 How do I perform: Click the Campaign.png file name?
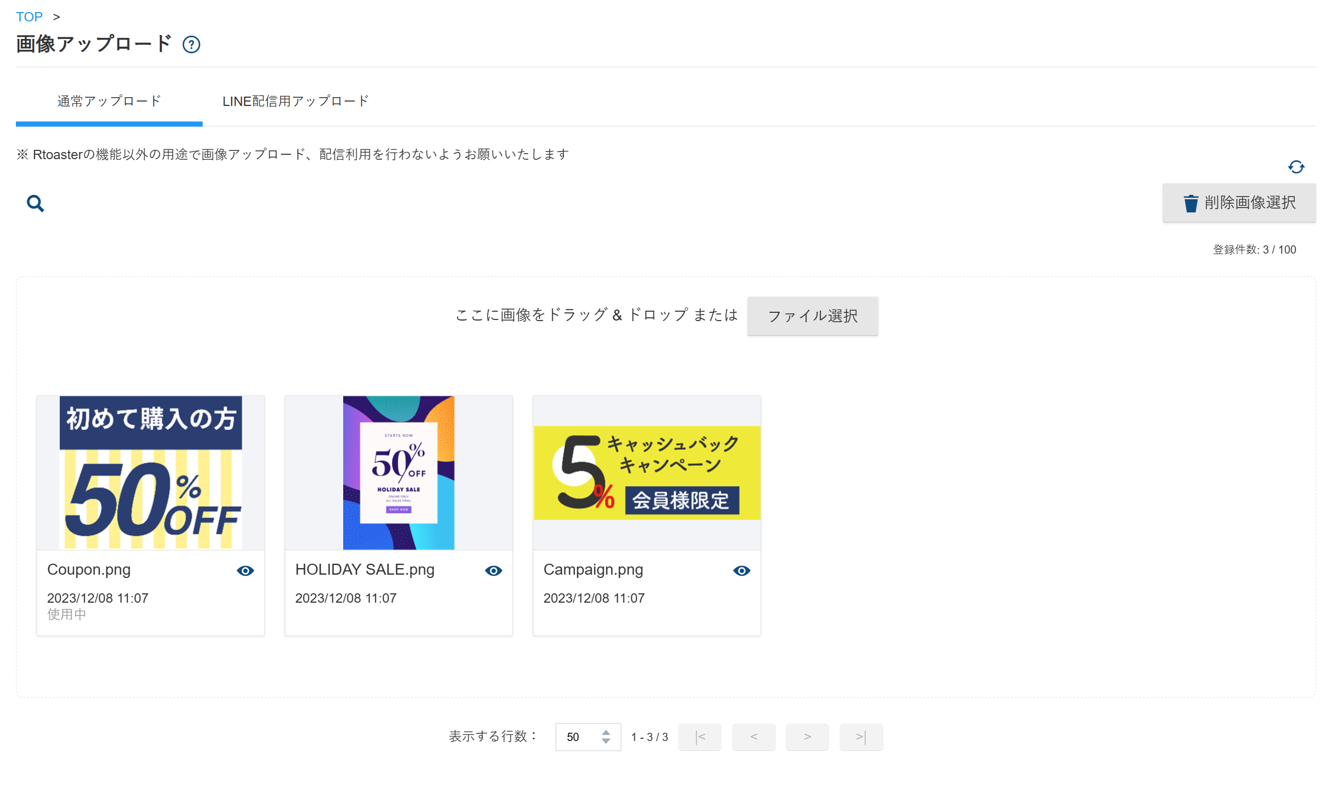pos(593,570)
